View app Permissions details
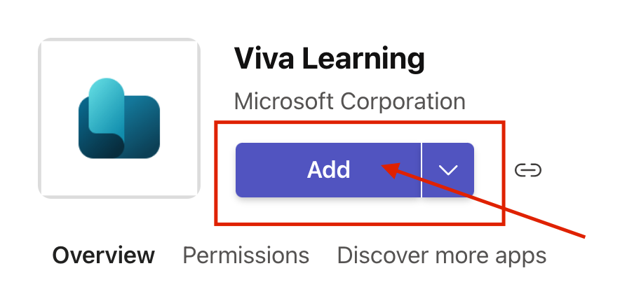Image resolution: width=627 pixels, height=294 pixels. [245, 255]
